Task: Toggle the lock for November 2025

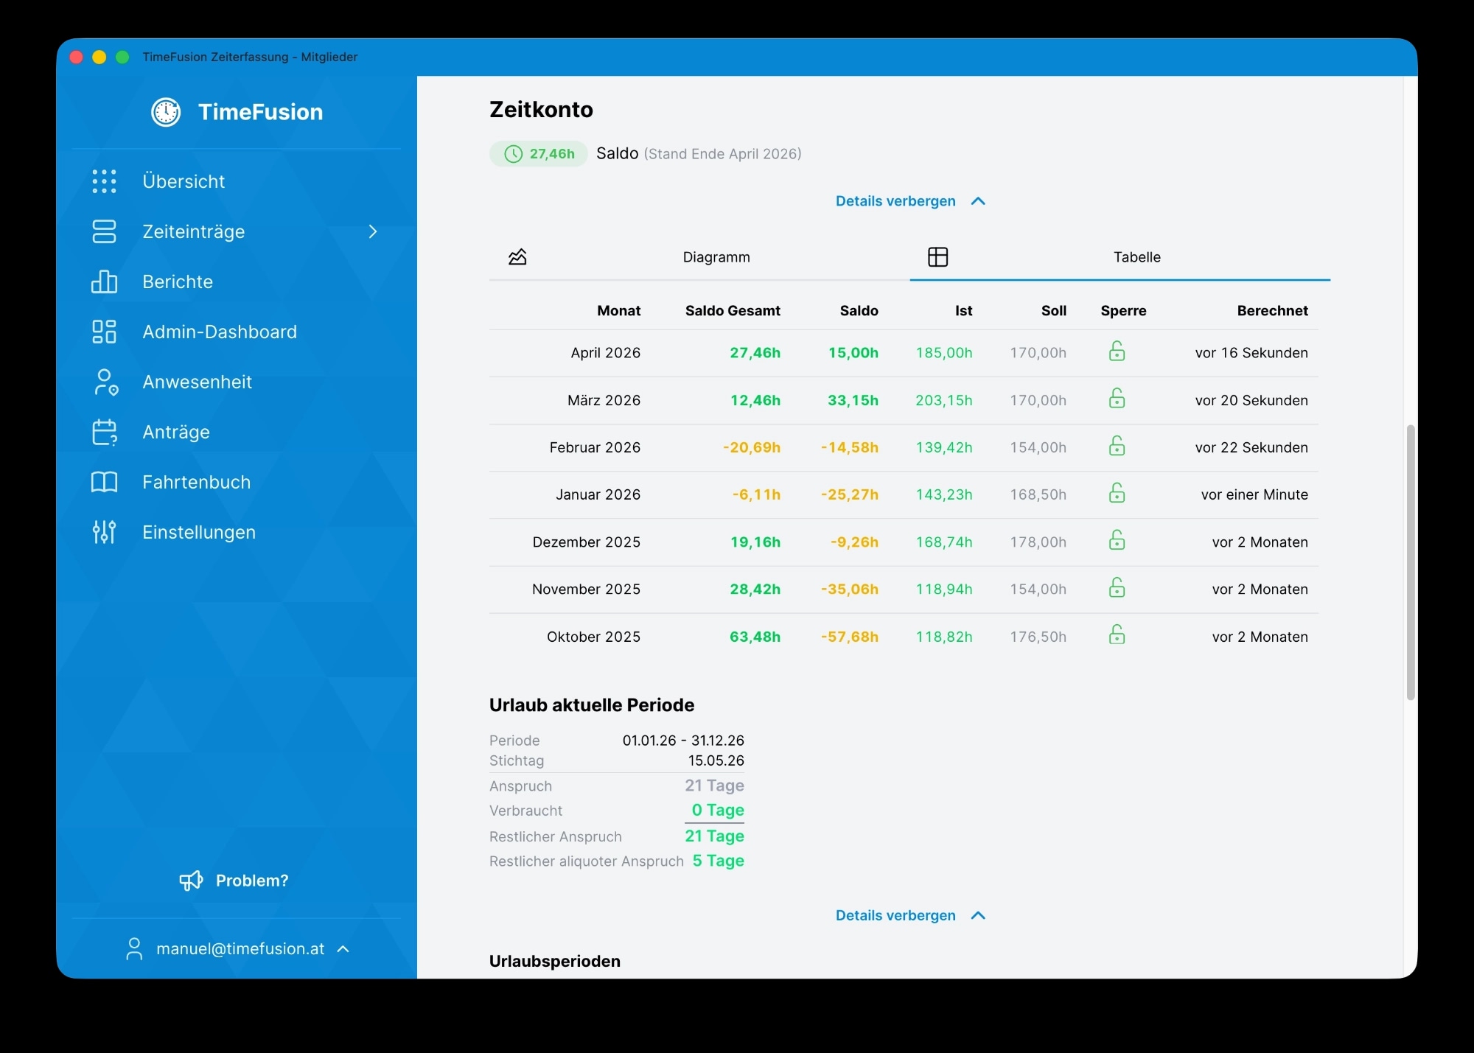Action: click(1117, 588)
